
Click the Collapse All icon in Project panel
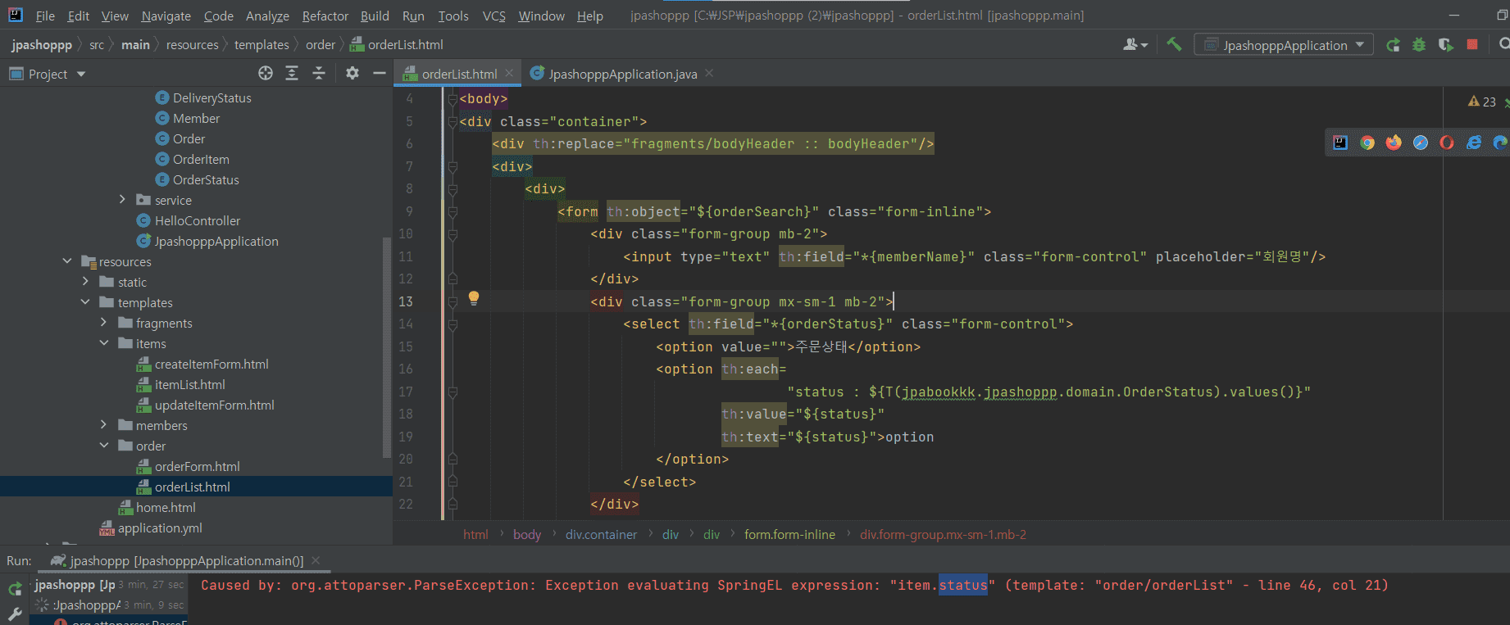pos(319,74)
